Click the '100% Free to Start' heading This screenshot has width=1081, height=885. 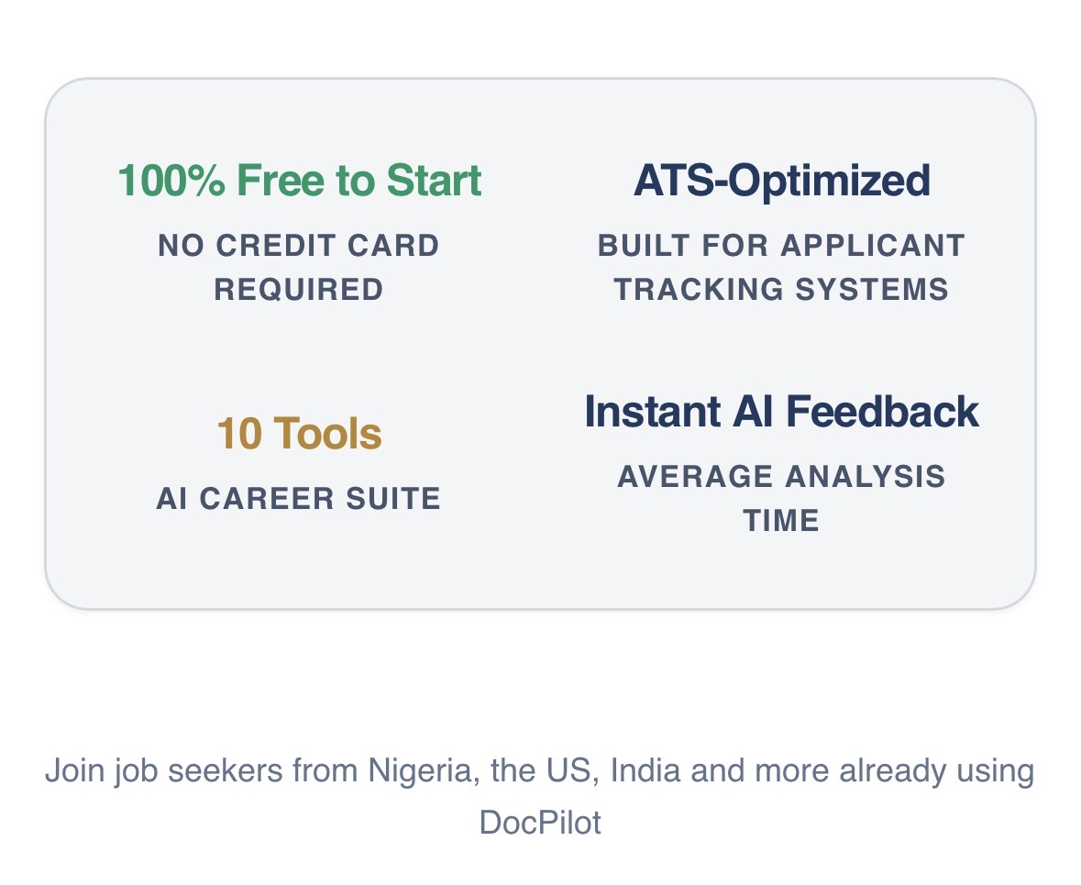point(299,181)
